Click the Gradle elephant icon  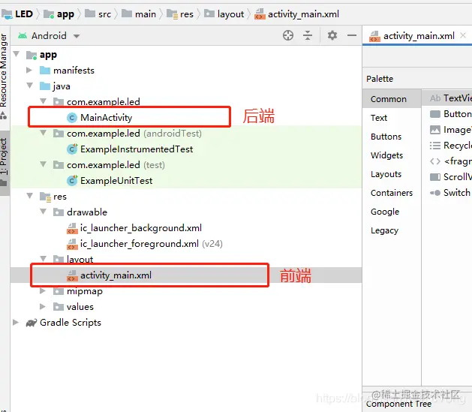32,323
